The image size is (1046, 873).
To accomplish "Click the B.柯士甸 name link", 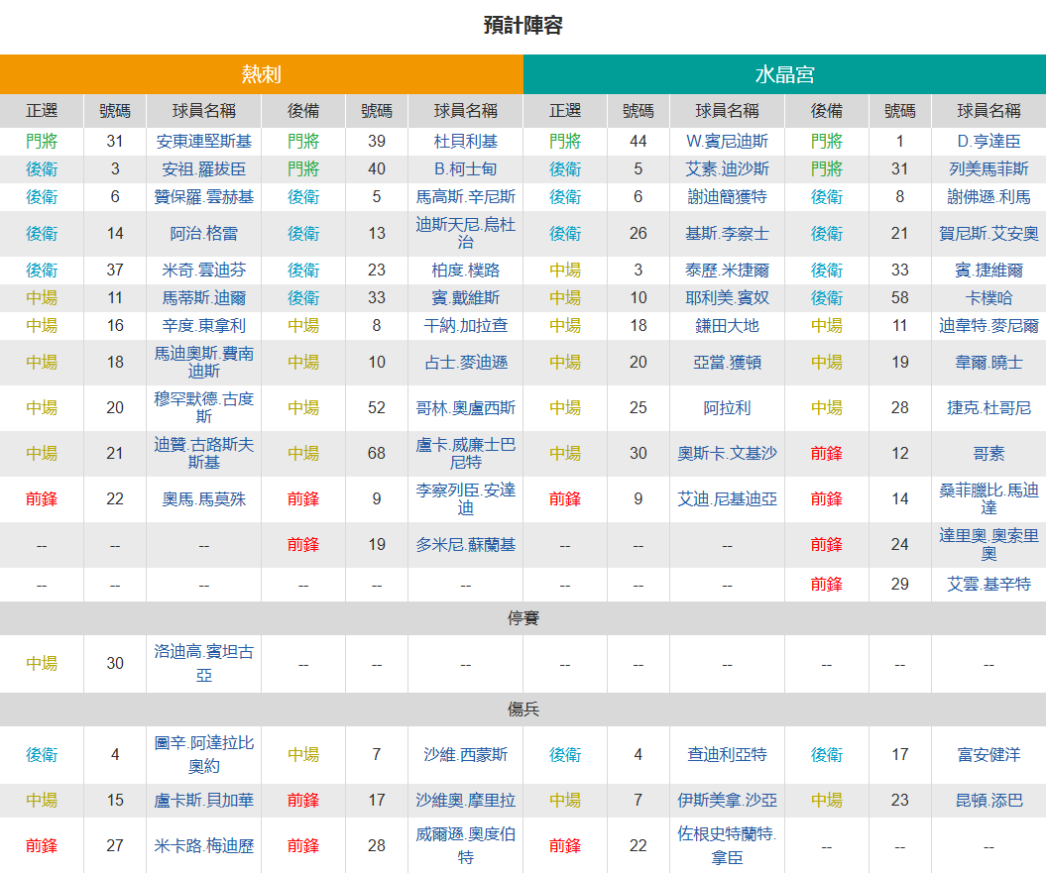I will coord(466,169).
